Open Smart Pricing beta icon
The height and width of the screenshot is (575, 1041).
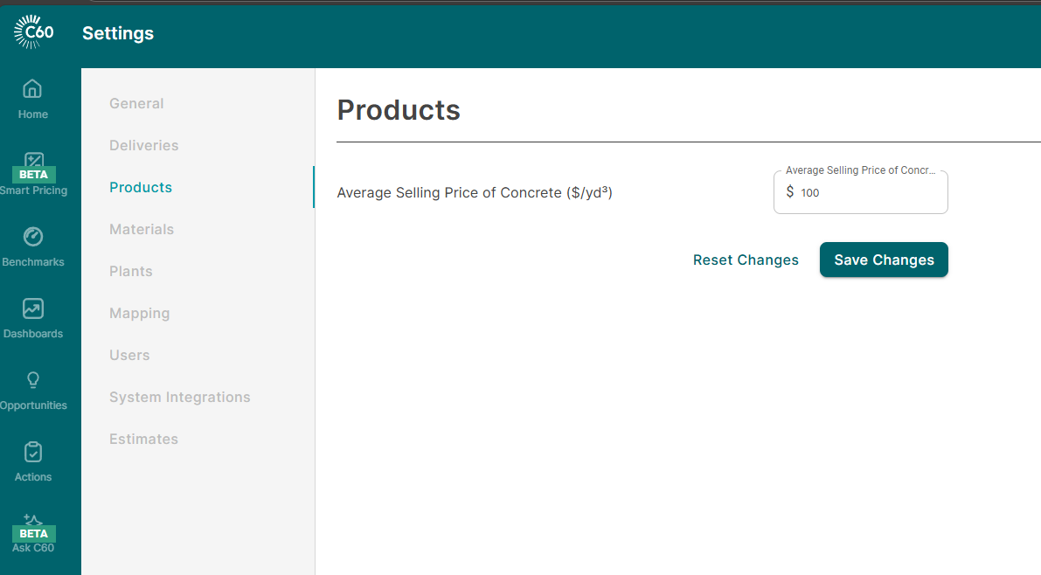coord(33,162)
